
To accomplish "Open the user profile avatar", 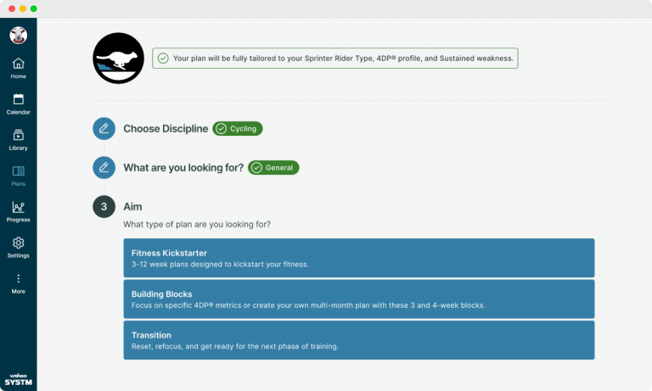I will coord(19,36).
